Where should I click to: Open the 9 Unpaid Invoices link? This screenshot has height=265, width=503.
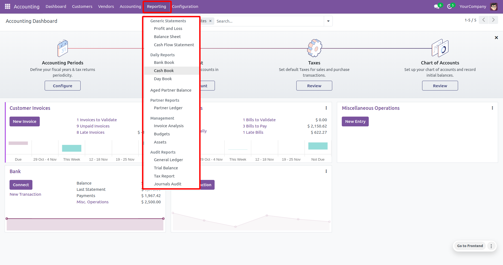[93, 126]
